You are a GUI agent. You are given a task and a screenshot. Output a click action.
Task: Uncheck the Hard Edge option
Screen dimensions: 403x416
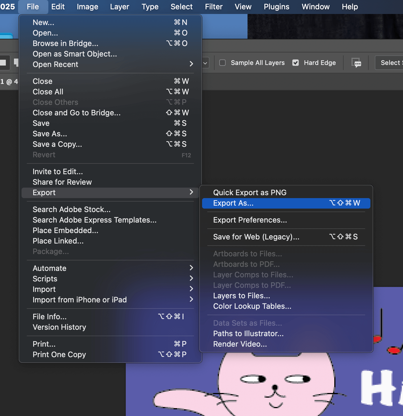296,63
